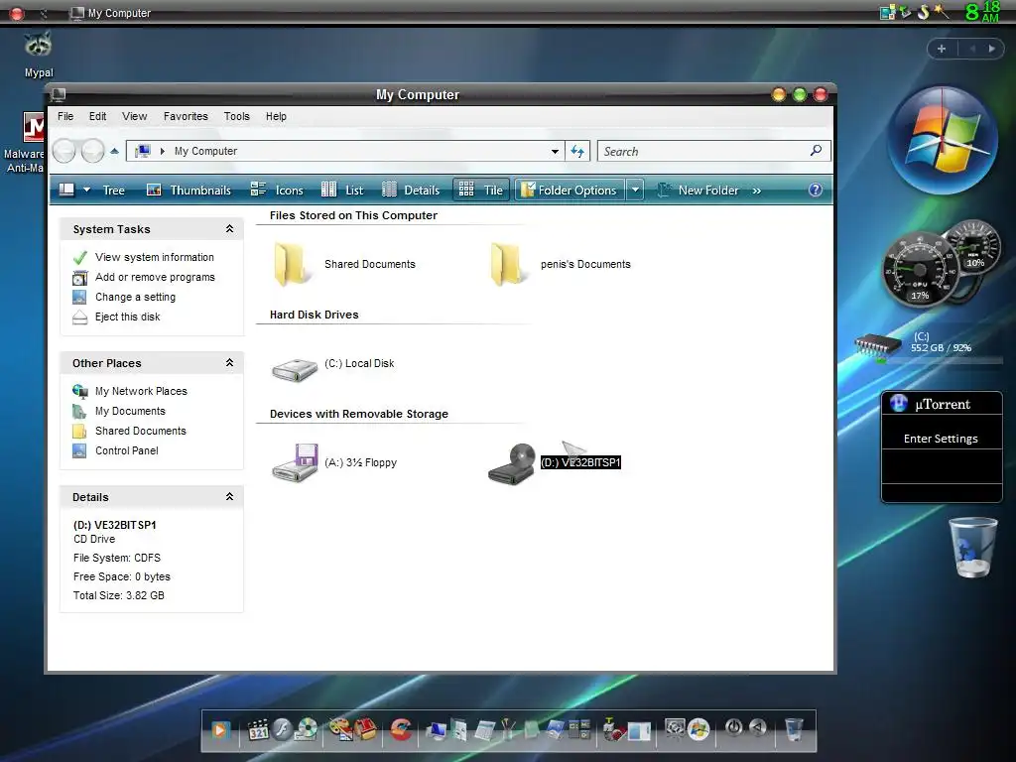Show the folder Tree pane
Viewport: 1016px width, 762px height.
point(113,190)
